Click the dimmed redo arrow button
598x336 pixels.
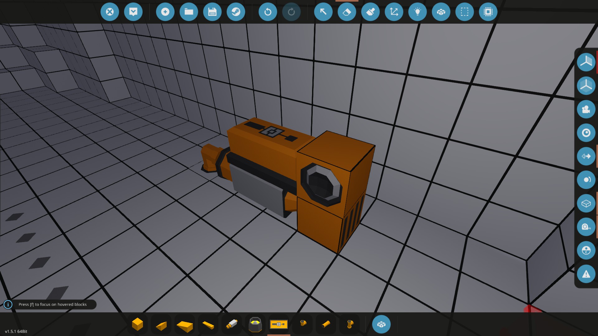(x=291, y=12)
